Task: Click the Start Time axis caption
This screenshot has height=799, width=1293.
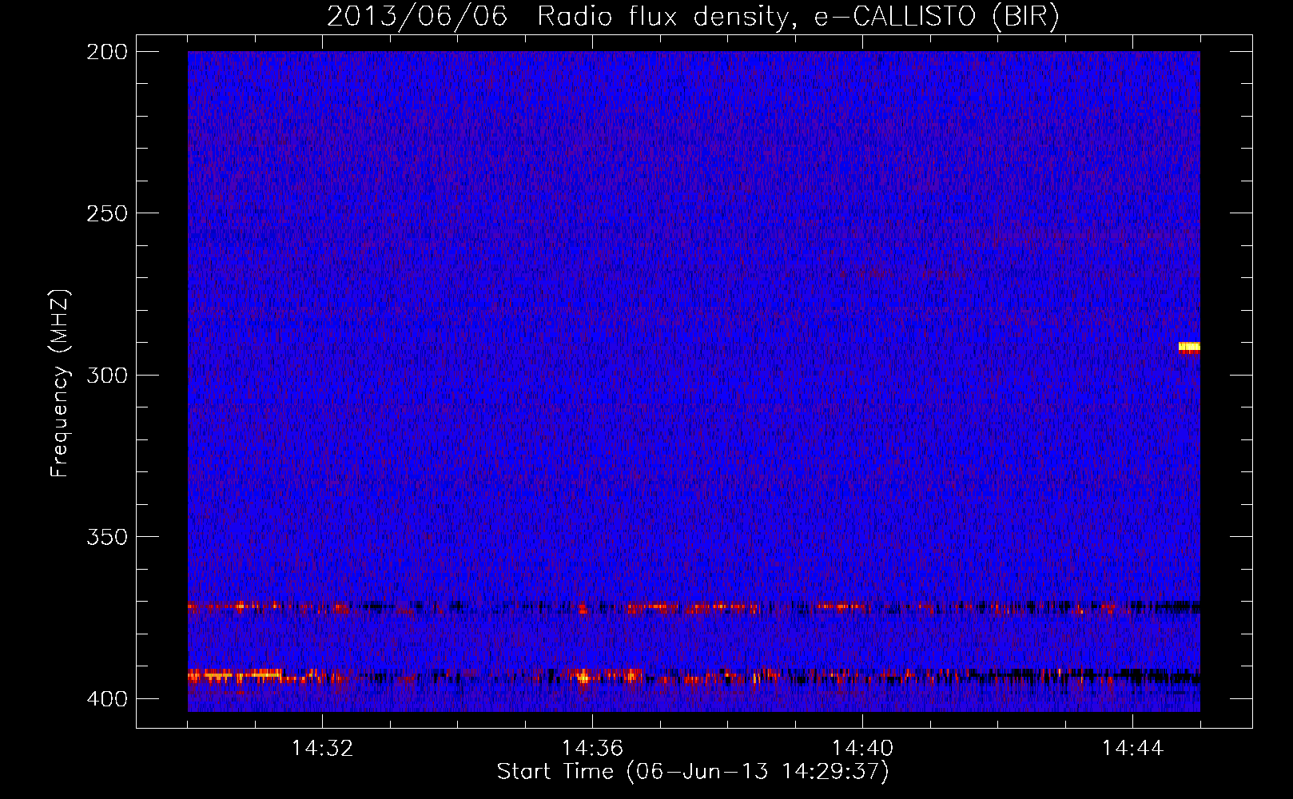Action: 693,772
